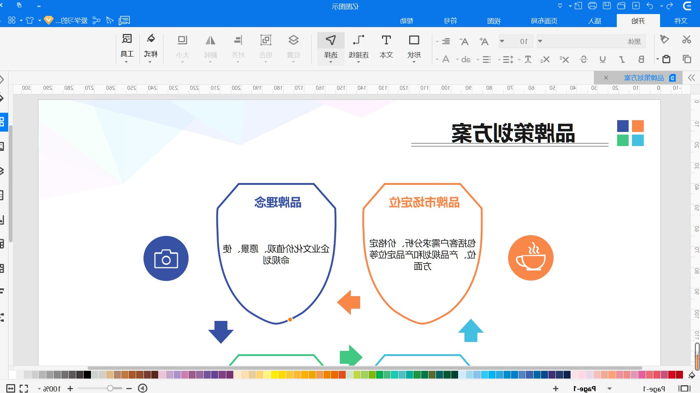Image resolution: width=700 pixels, height=393 pixels.
Task: Open the apps grid icon
Action: [x=12, y=20]
